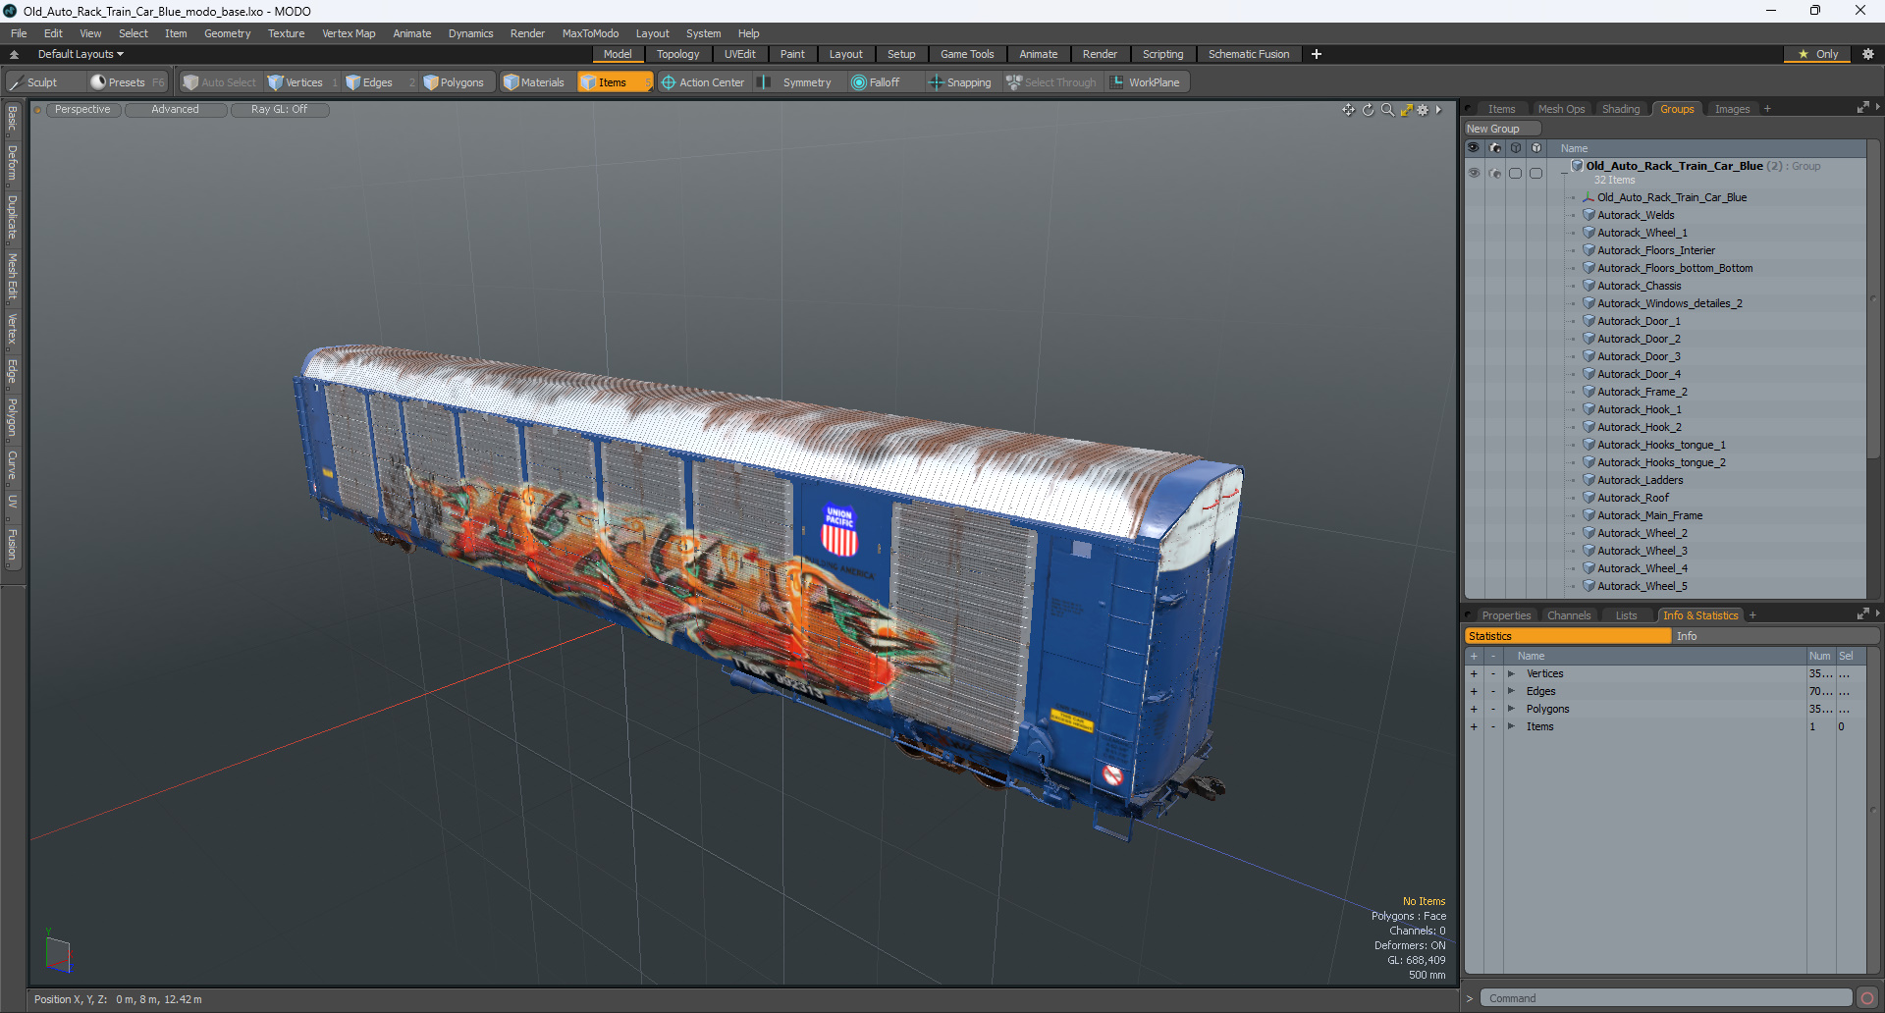Open the Geometry menu
1885x1013 pixels.
point(227,33)
